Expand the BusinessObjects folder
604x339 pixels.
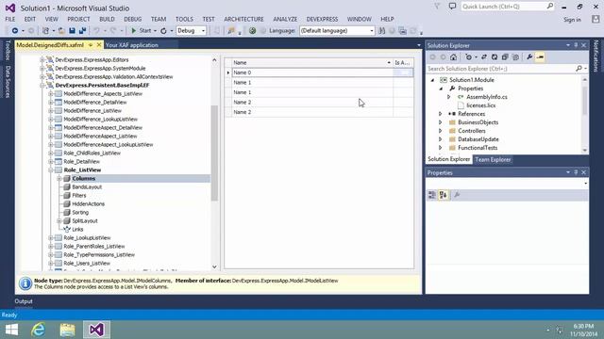[x=441, y=122]
